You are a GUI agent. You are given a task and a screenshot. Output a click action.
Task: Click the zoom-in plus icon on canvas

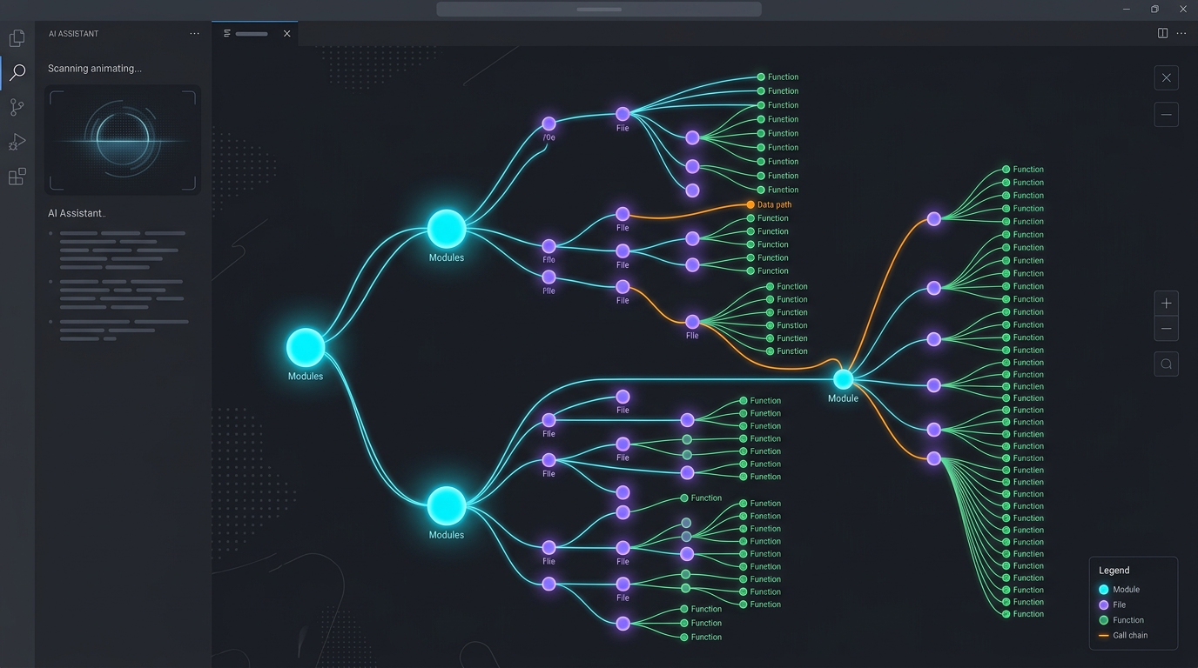coord(1166,303)
